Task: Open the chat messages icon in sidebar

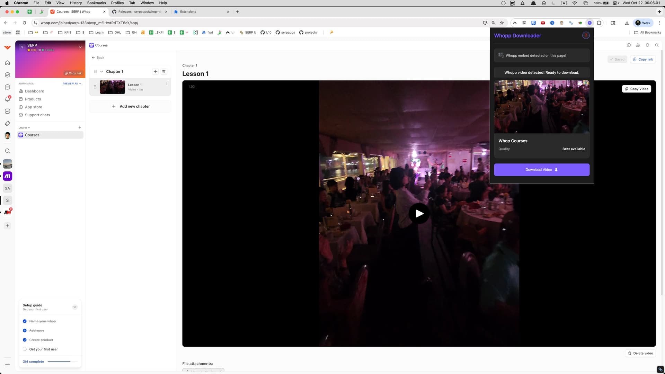Action: coord(7,87)
